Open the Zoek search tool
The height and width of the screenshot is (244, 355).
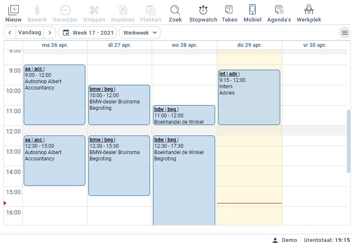[x=175, y=11]
